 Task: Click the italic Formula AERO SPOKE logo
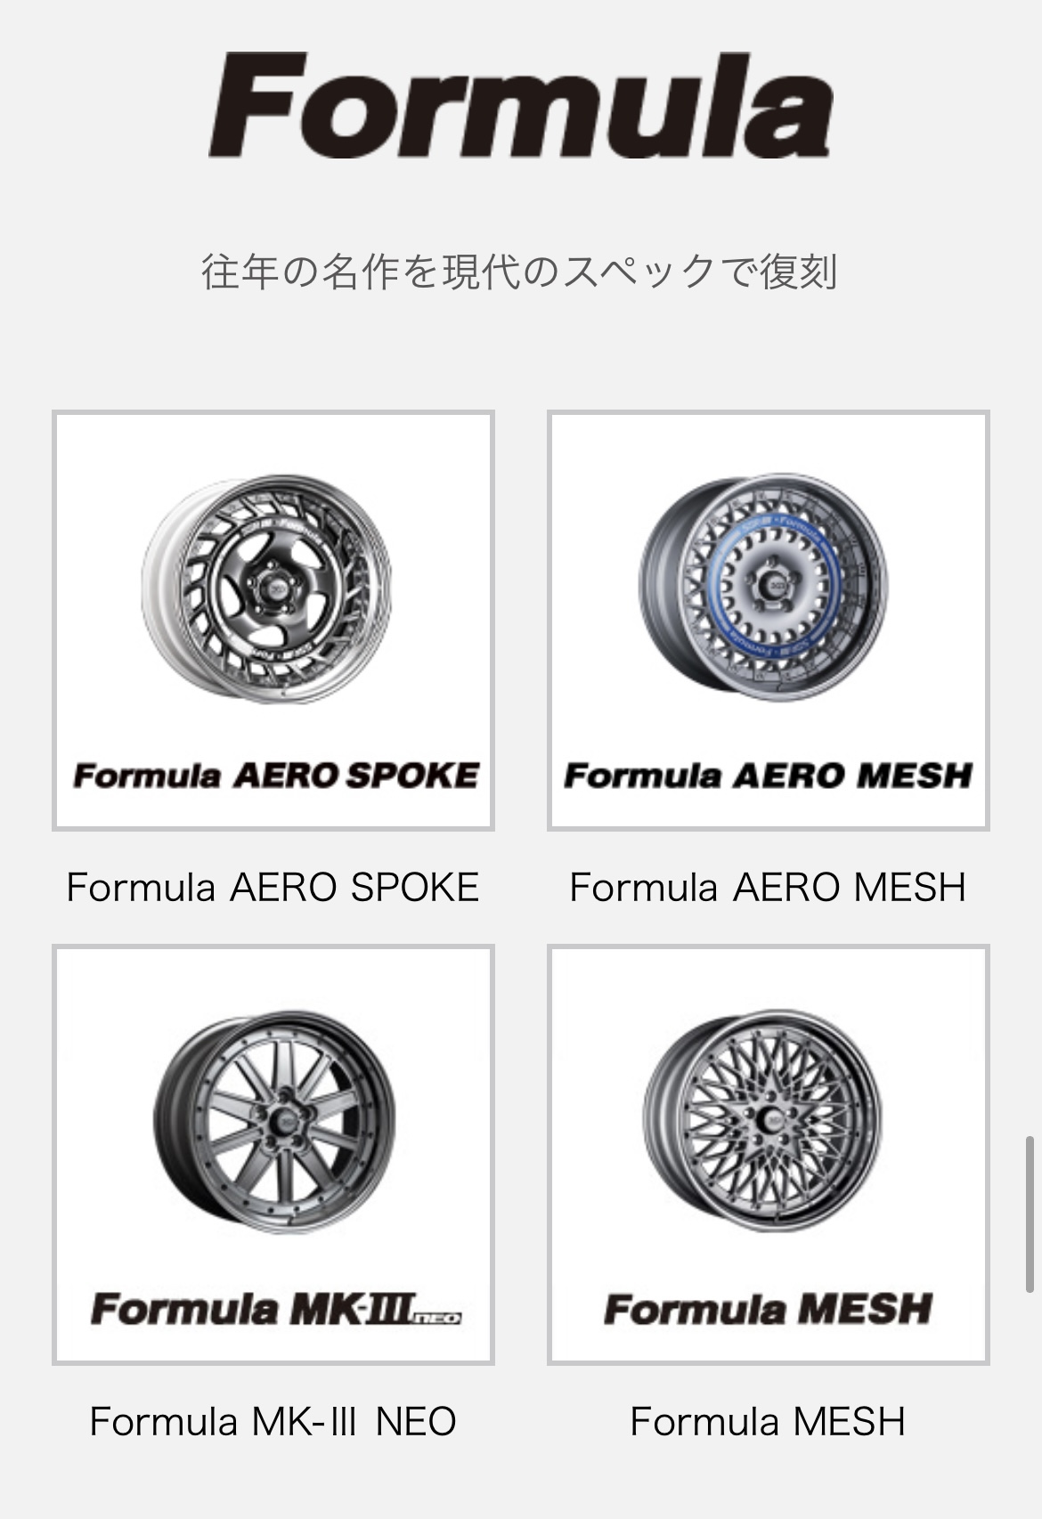pyautogui.click(x=276, y=776)
